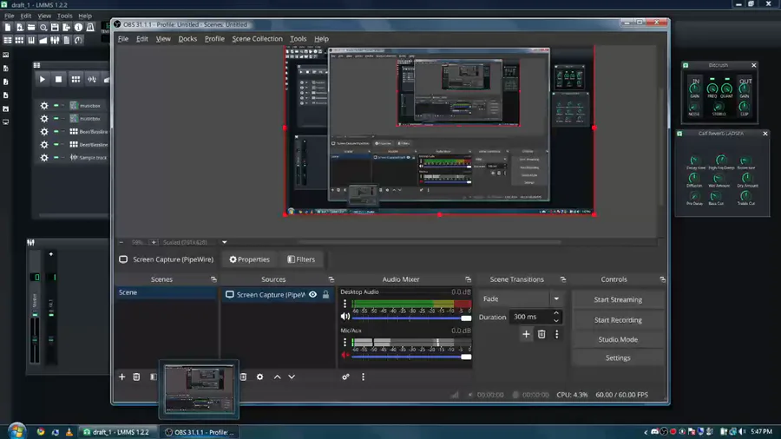Zoom out the preview with minus button
This screenshot has width=781, height=439.
121,242
